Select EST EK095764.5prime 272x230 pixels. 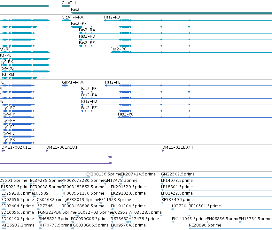tap(128, 225)
